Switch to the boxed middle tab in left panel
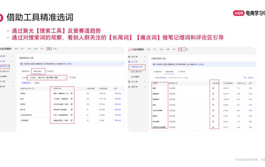 click(38, 71)
